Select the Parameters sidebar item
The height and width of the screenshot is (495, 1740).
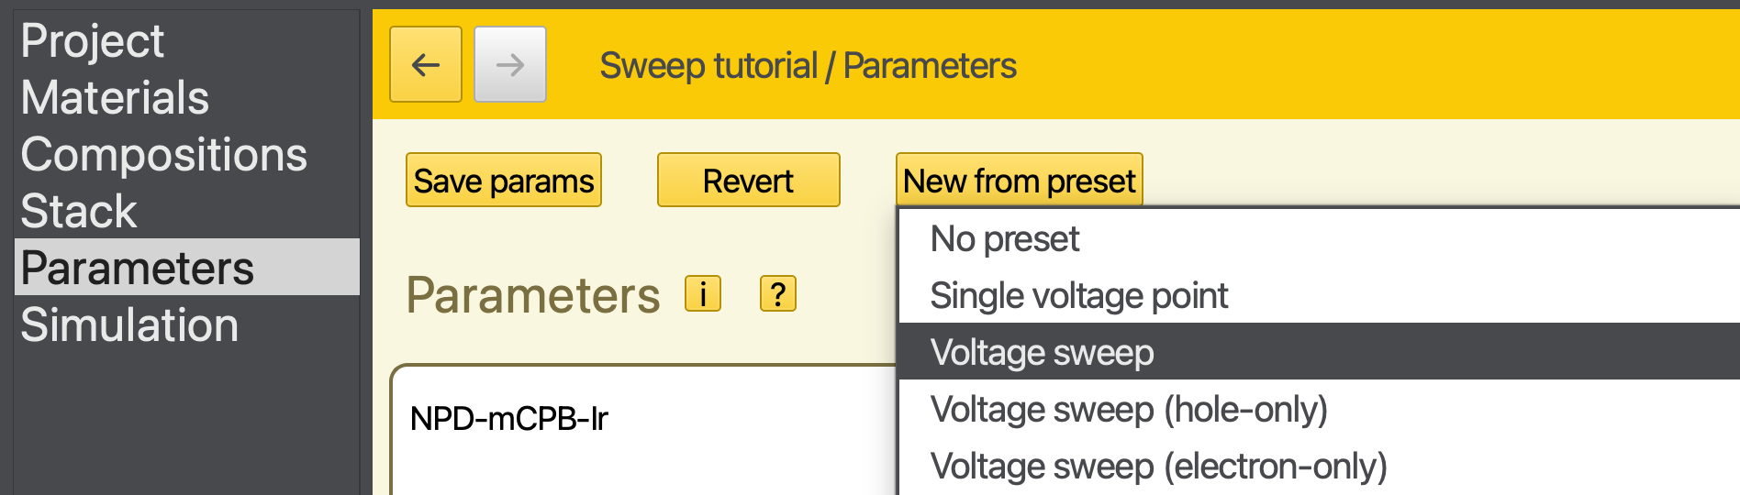pyautogui.click(x=138, y=268)
